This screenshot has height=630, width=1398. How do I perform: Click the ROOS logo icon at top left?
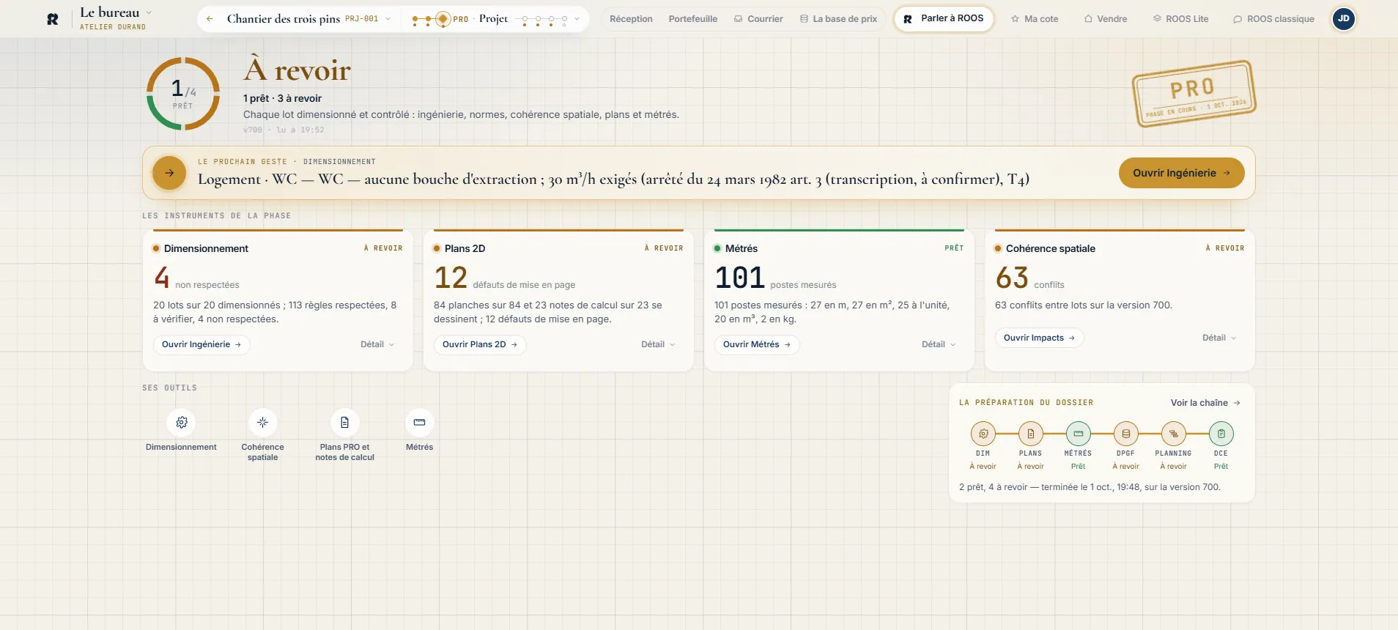[x=53, y=19]
